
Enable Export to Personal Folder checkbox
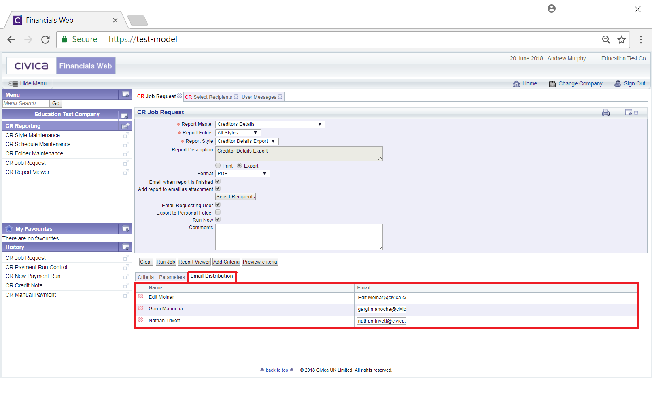click(x=218, y=212)
